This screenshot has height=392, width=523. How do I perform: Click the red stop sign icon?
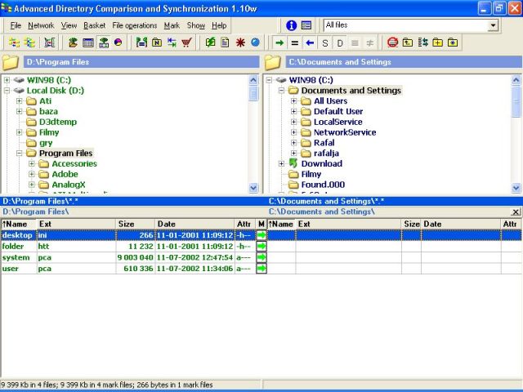(393, 42)
